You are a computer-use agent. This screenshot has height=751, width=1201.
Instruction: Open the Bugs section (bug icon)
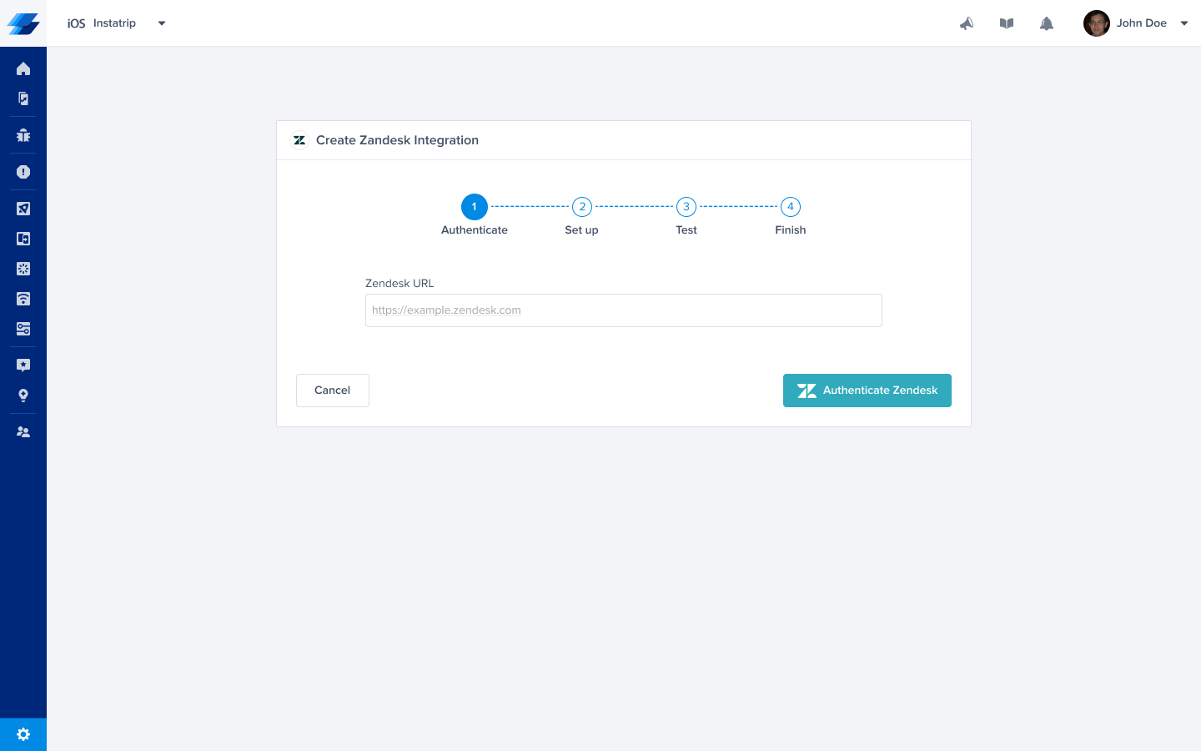click(23, 135)
